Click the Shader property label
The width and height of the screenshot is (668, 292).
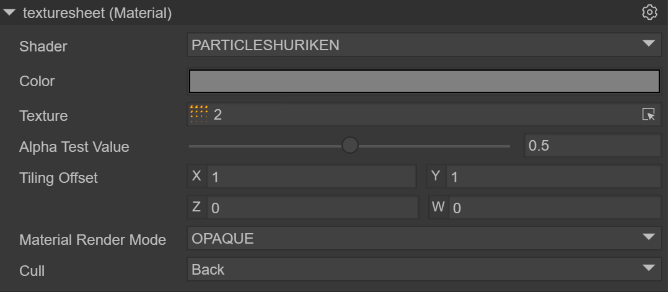point(43,46)
